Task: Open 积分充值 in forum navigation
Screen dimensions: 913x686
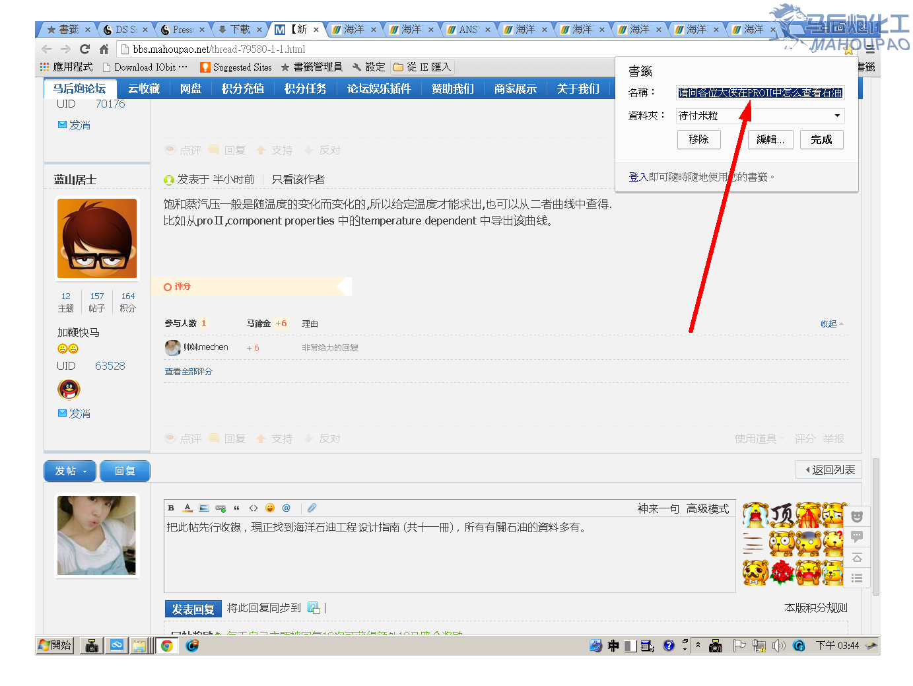Action: tap(243, 88)
